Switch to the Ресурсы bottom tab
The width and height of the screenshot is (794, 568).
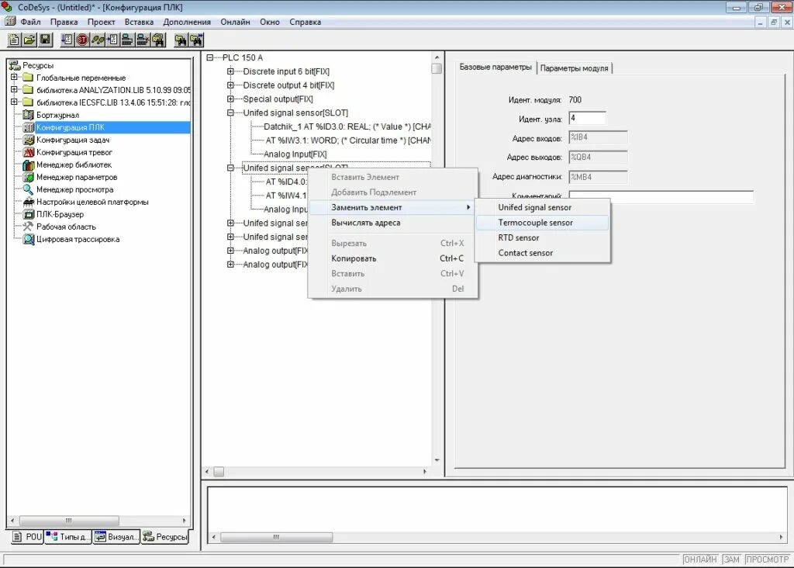click(164, 536)
